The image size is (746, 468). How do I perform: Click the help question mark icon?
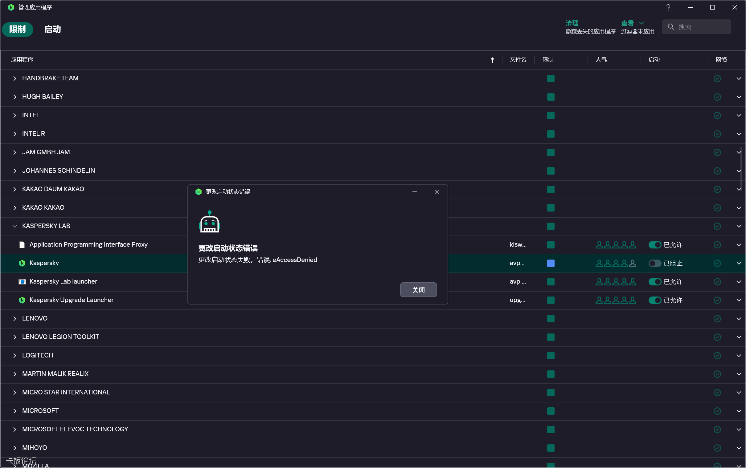tap(668, 7)
